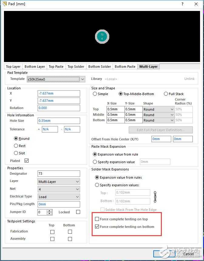Select paste mask Expansion value from rule
The image size is (204, 261).
pos(116,154)
